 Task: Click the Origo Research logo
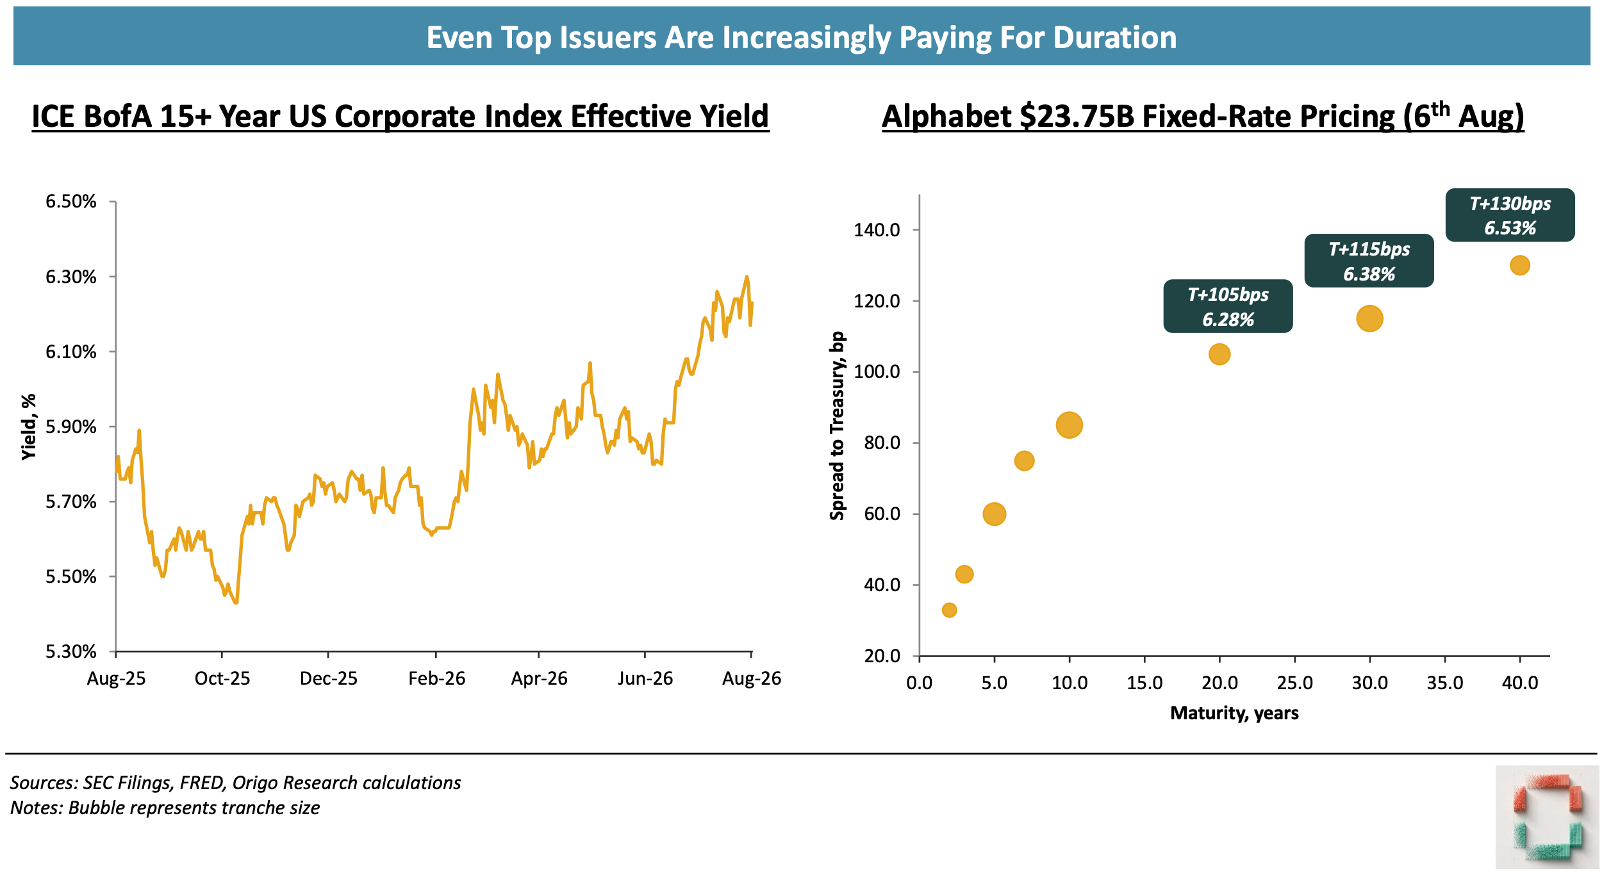(x=1547, y=817)
